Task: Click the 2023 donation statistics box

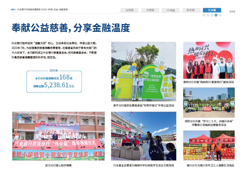Action: point(54,81)
